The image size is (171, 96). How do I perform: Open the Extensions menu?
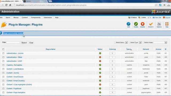coord(48,18)
